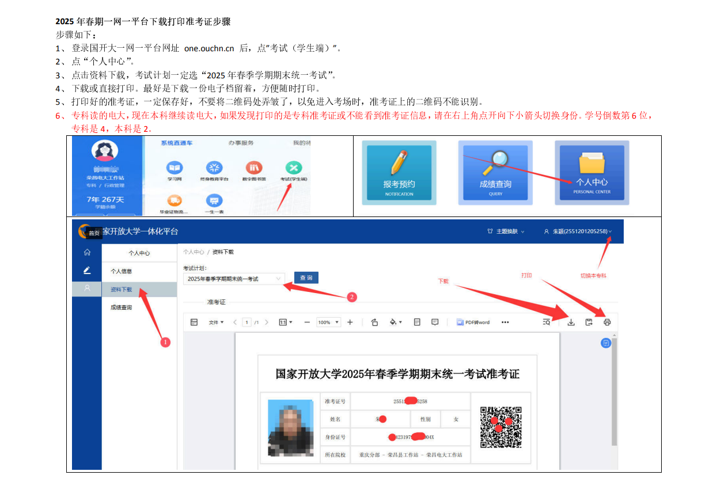
Task: Open 个人信息 in the side menu
Action: pyautogui.click(x=122, y=271)
